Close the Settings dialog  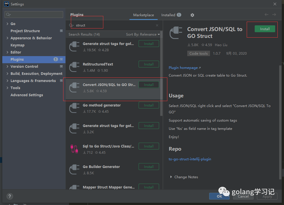coord(275,4)
